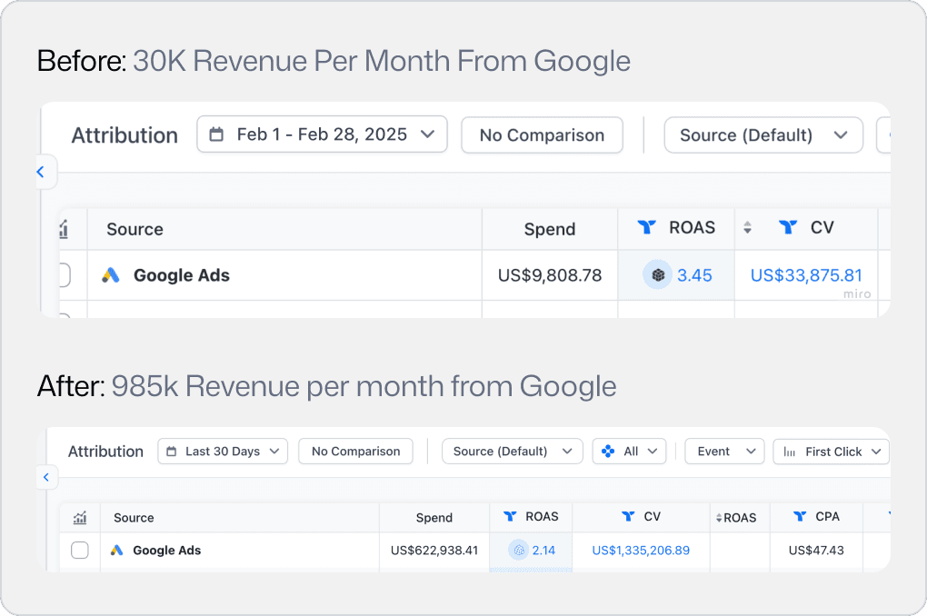
Task: Click No Comparison button in the Before panel
Action: [542, 135]
